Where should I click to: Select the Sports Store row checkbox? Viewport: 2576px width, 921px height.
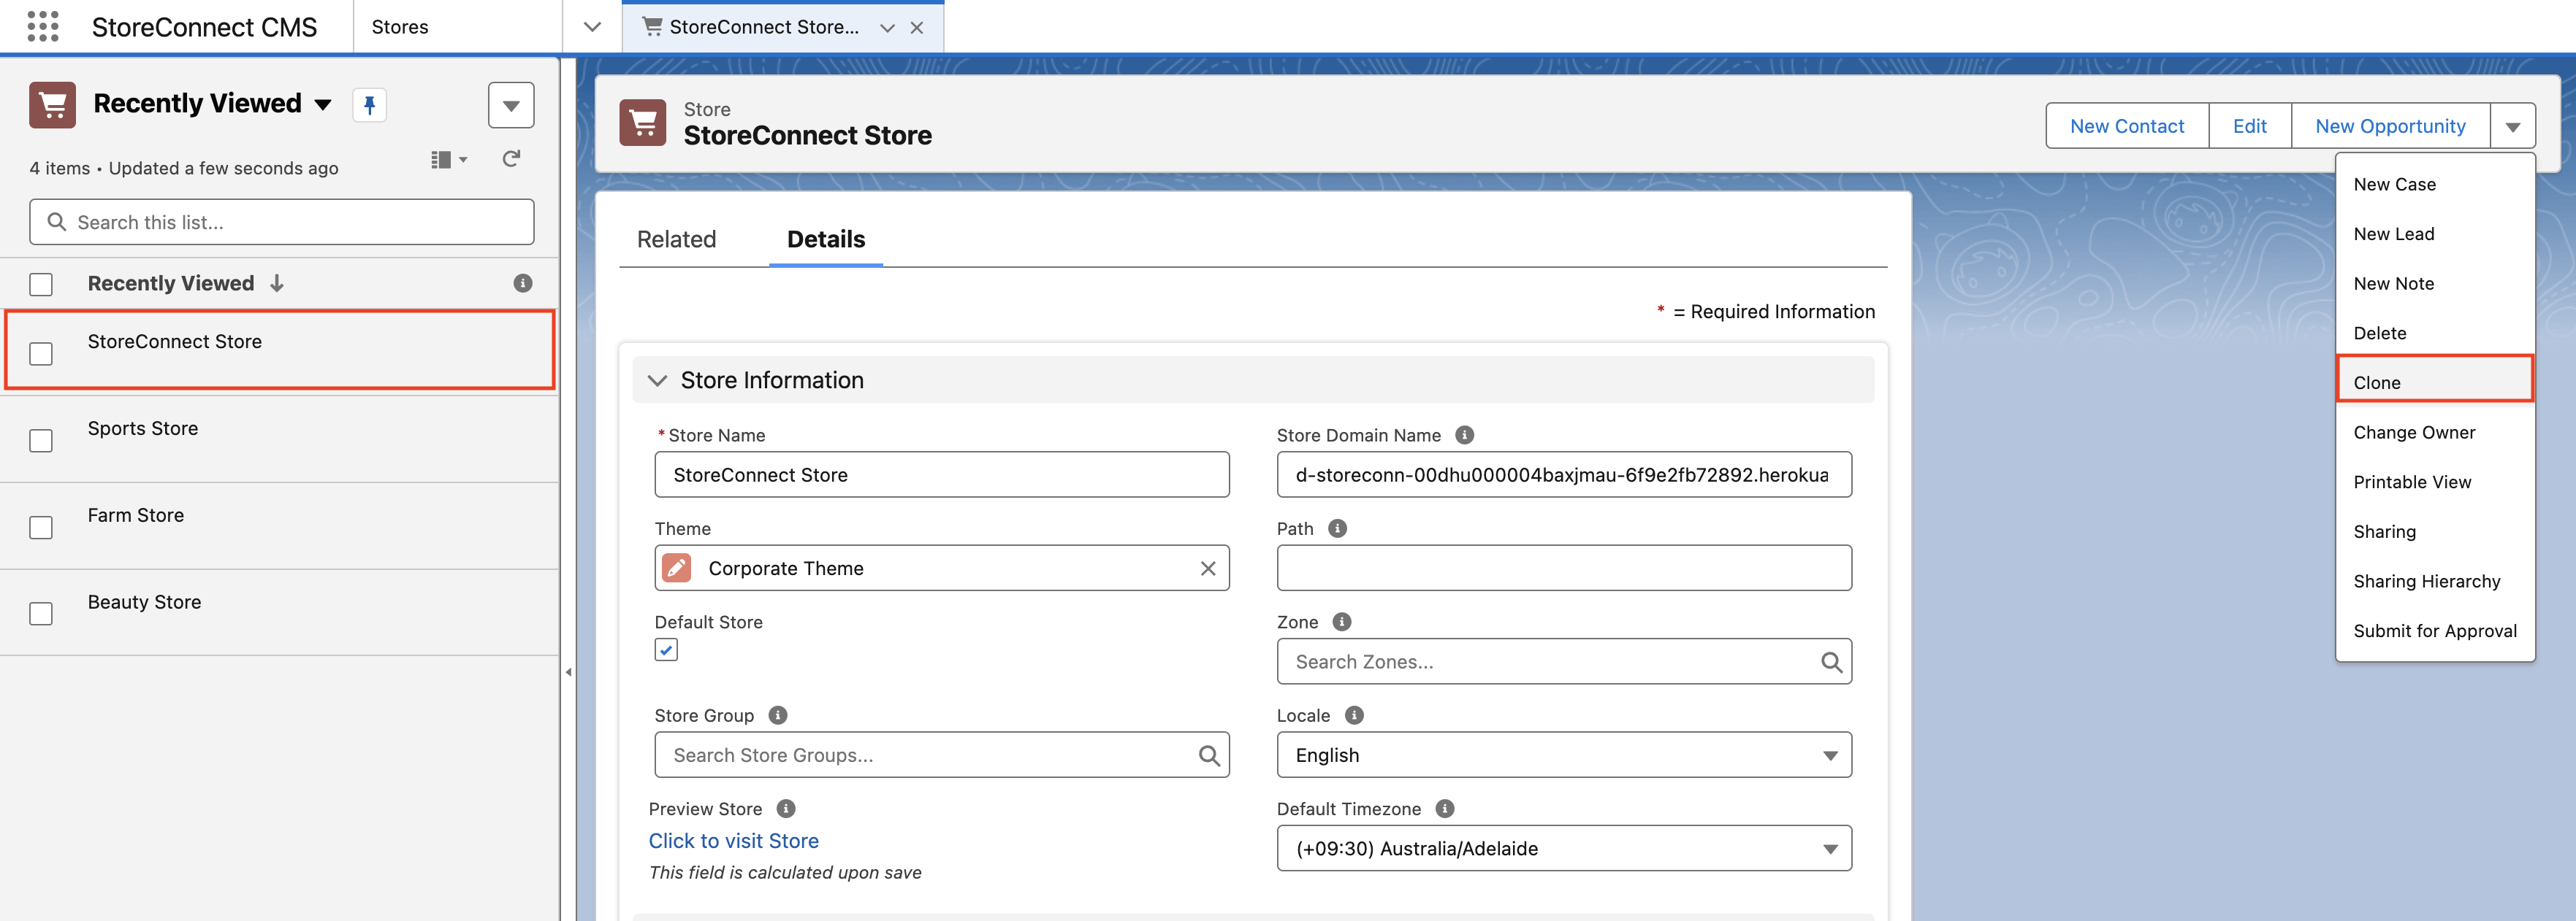click(x=41, y=441)
